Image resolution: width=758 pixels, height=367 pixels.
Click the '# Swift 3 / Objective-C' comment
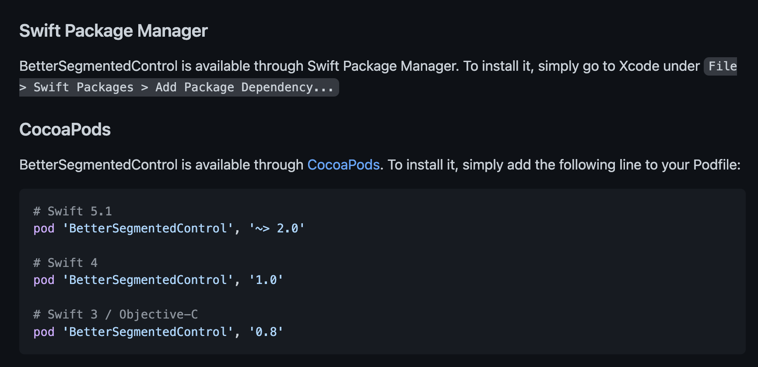click(x=116, y=315)
